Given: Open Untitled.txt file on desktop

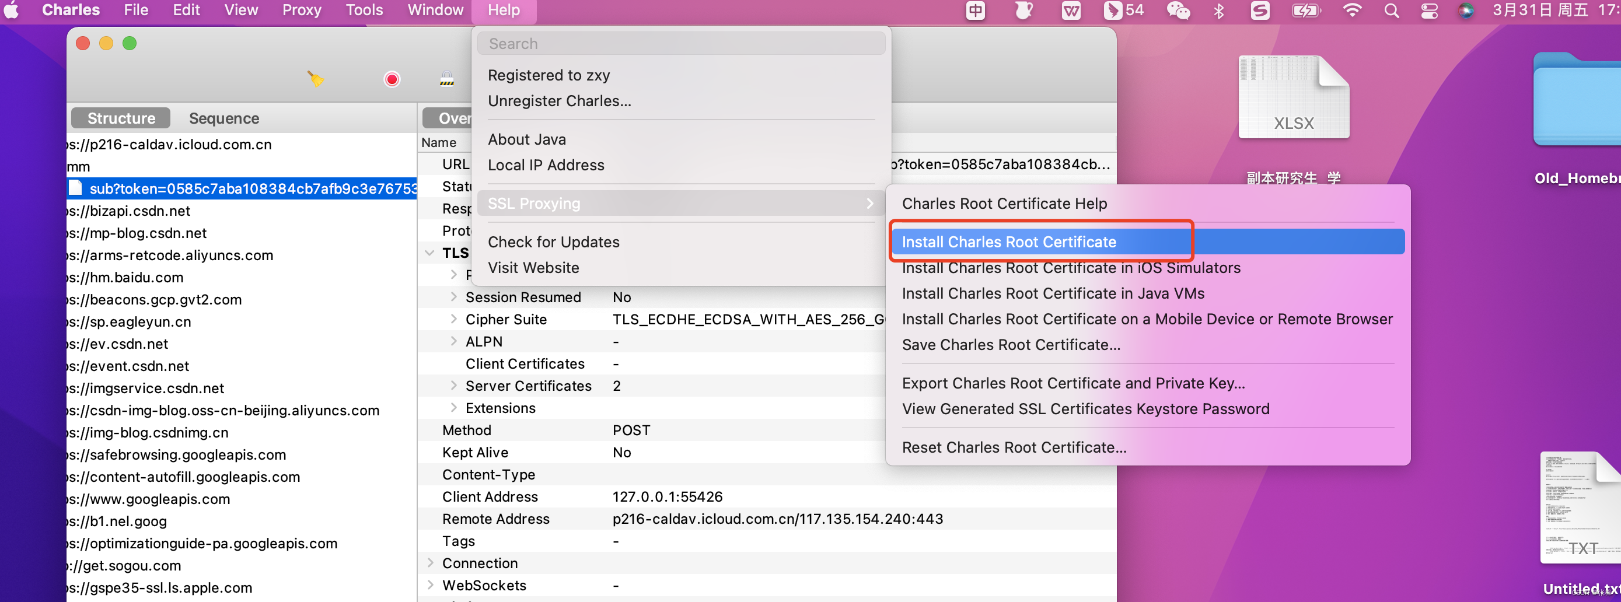Looking at the screenshot, I should click(x=1580, y=507).
